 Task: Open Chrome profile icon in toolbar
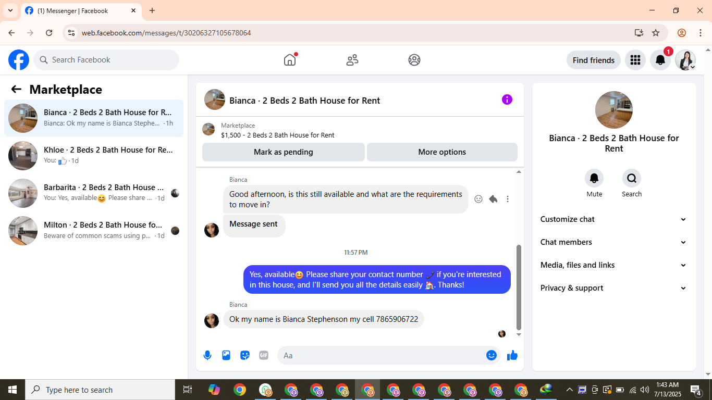click(682, 33)
